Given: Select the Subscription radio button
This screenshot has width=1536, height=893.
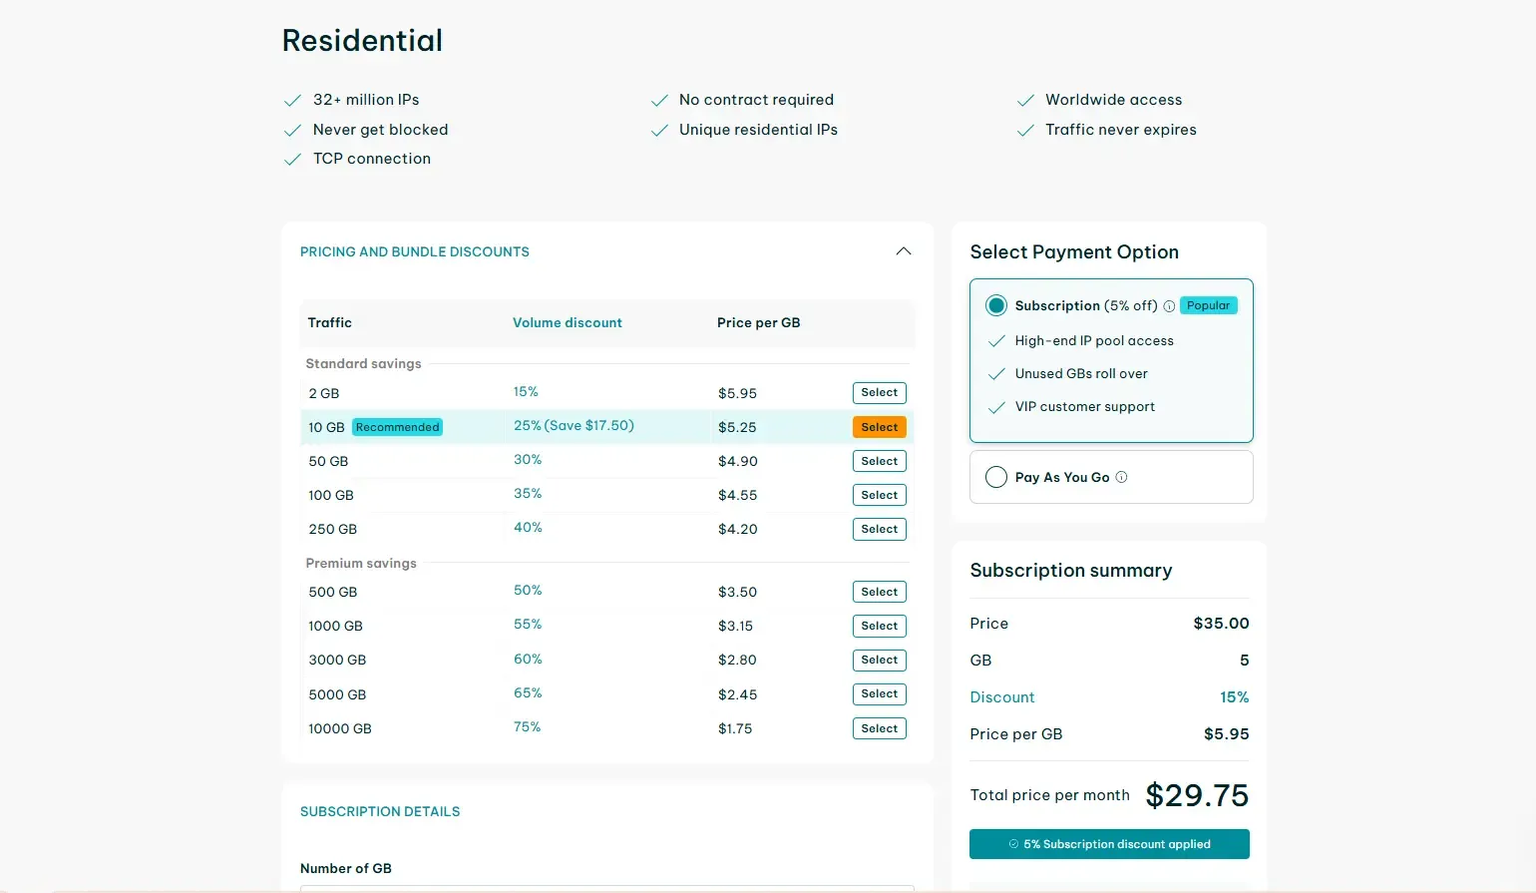Looking at the screenshot, I should [995, 305].
